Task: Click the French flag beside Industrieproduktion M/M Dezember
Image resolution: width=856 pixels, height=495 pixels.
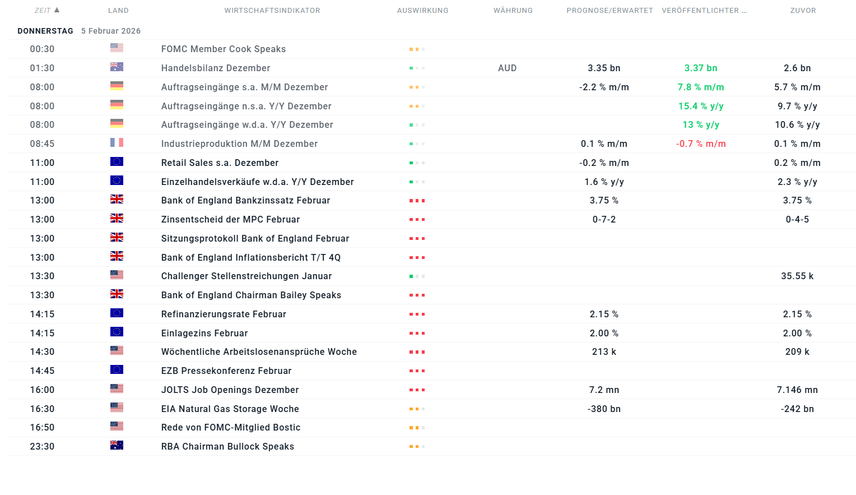Action: (x=117, y=143)
